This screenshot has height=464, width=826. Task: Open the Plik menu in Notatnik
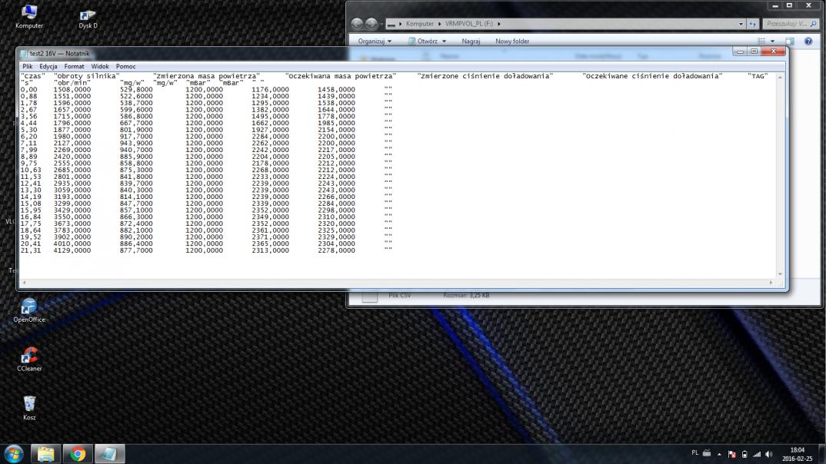28,66
